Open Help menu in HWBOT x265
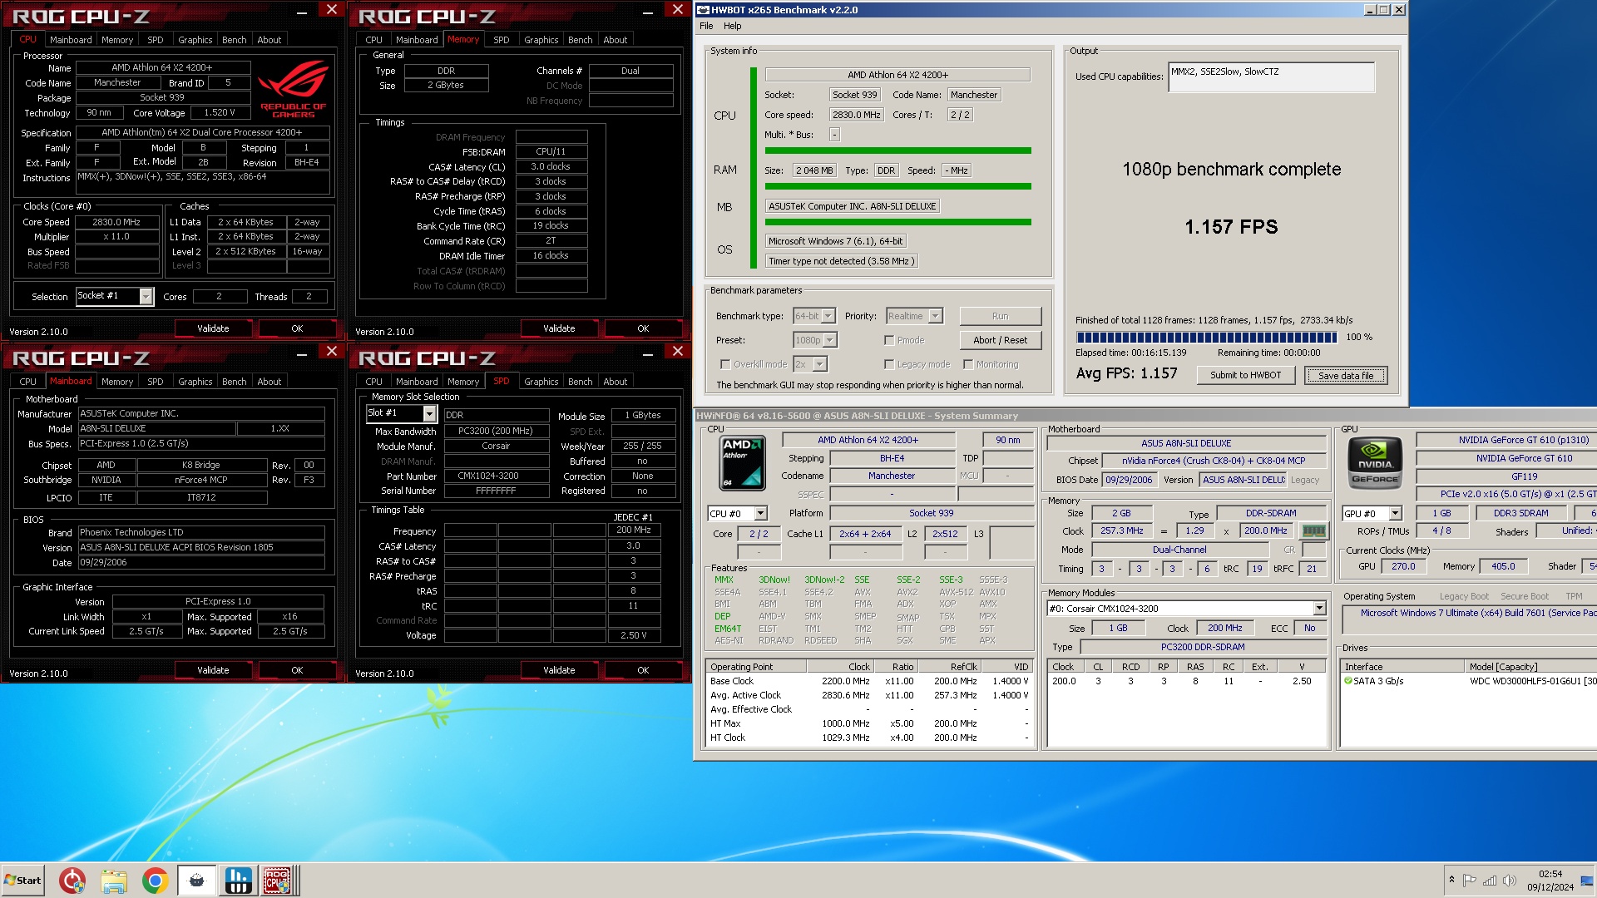Image resolution: width=1597 pixels, height=898 pixels. tap(732, 26)
